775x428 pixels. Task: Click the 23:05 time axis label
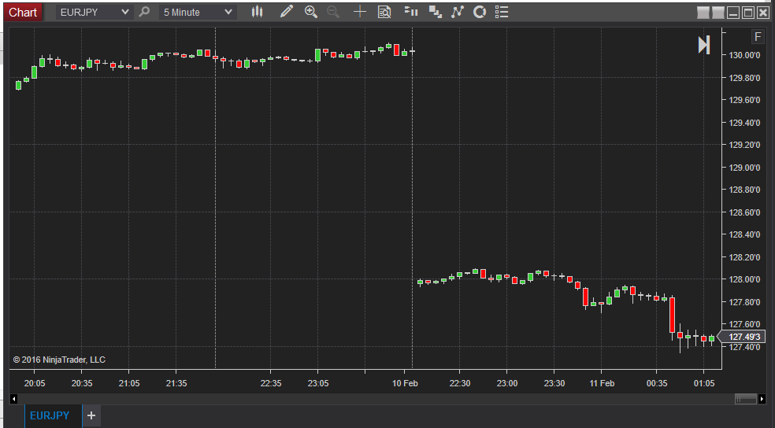318,384
